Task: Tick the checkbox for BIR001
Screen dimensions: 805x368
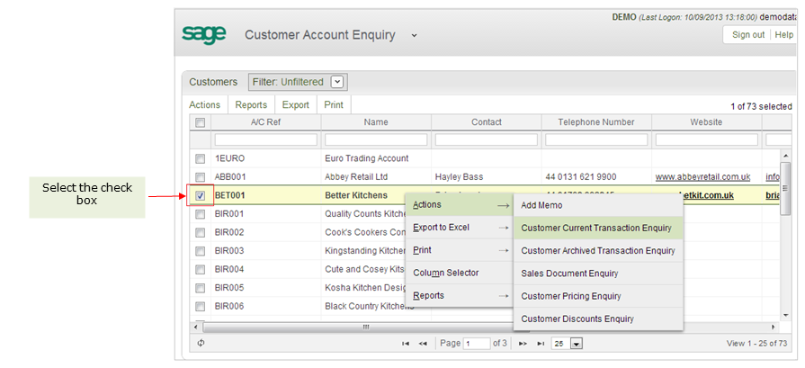Action: (x=201, y=213)
